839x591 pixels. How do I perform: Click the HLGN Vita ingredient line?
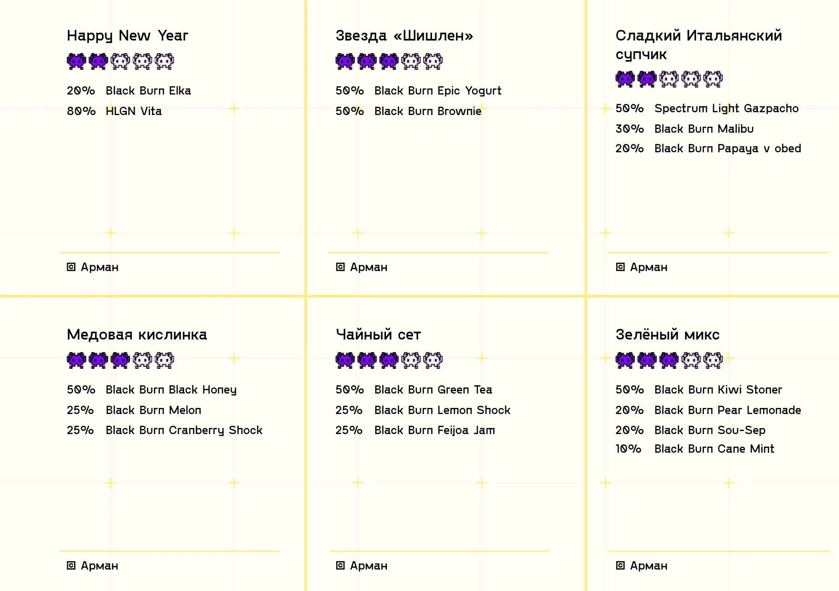(x=114, y=111)
